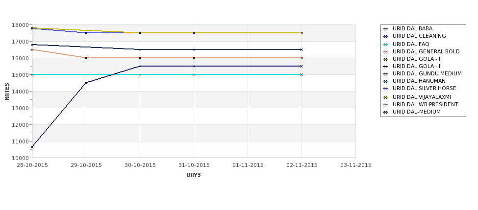Click the URID DAL HANUMAN legend marker

[386, 81]
